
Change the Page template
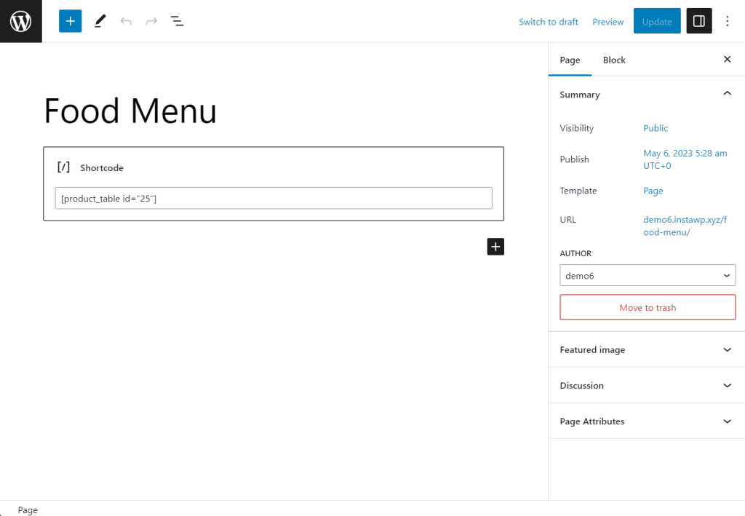(653, 191)
